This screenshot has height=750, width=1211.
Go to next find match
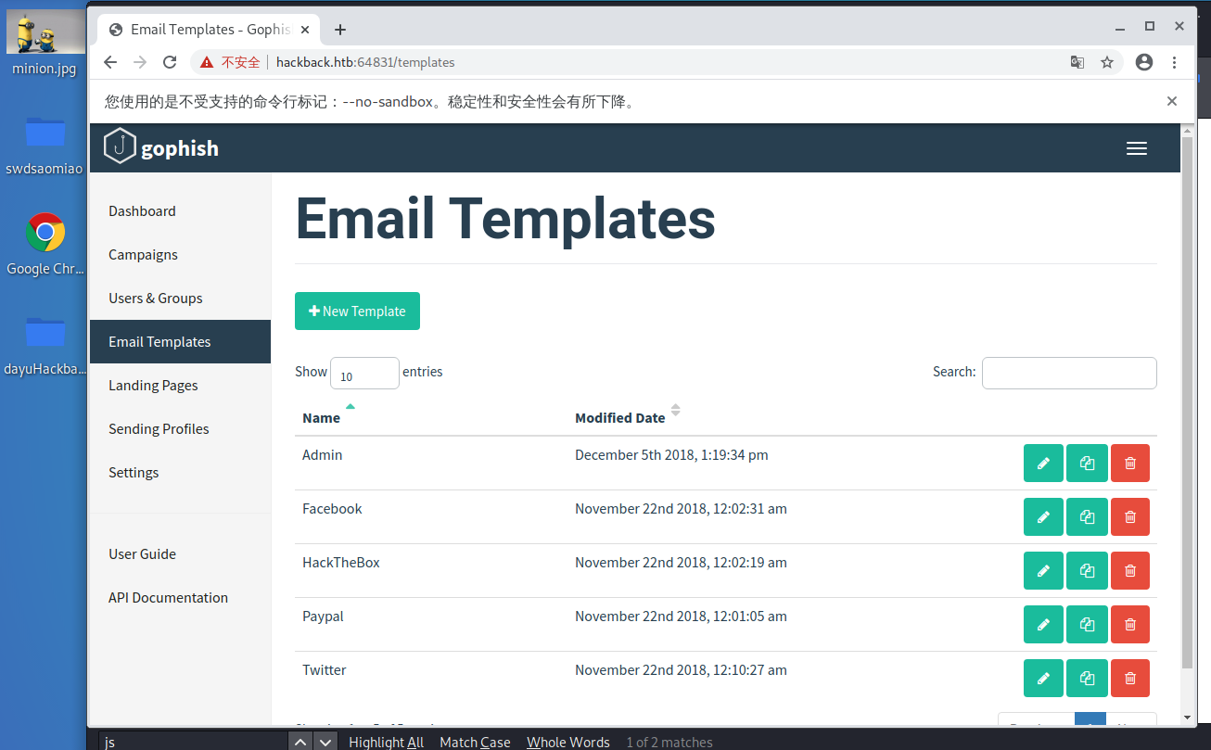(x=325, y=742)
